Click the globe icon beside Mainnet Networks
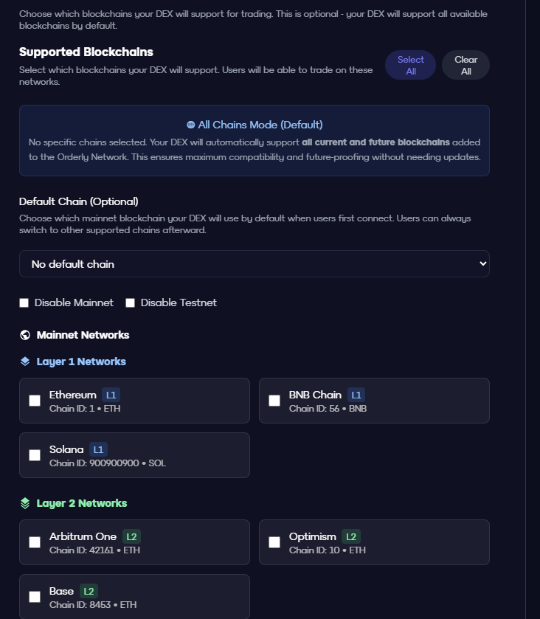This screenshot has height=619, width=540. pos(25,335)
